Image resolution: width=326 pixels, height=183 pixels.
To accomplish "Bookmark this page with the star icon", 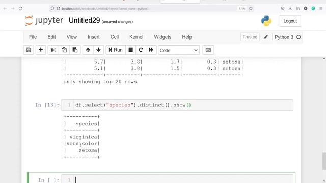I will [x=251, y=9].
